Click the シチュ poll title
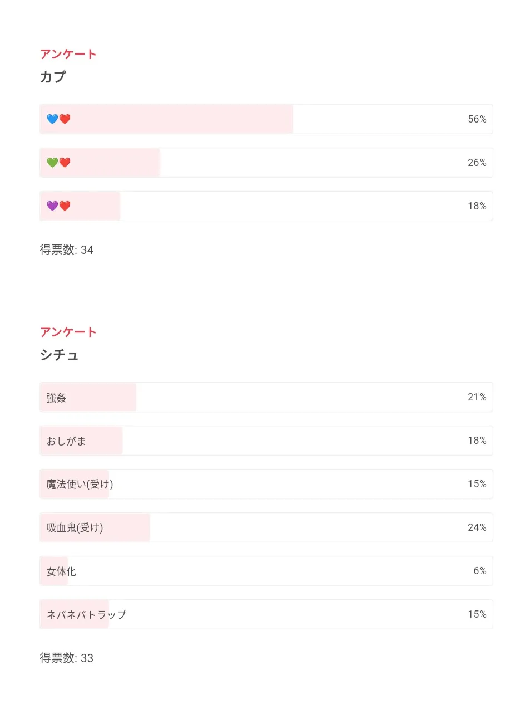530x714 pixels. (59, 355)
